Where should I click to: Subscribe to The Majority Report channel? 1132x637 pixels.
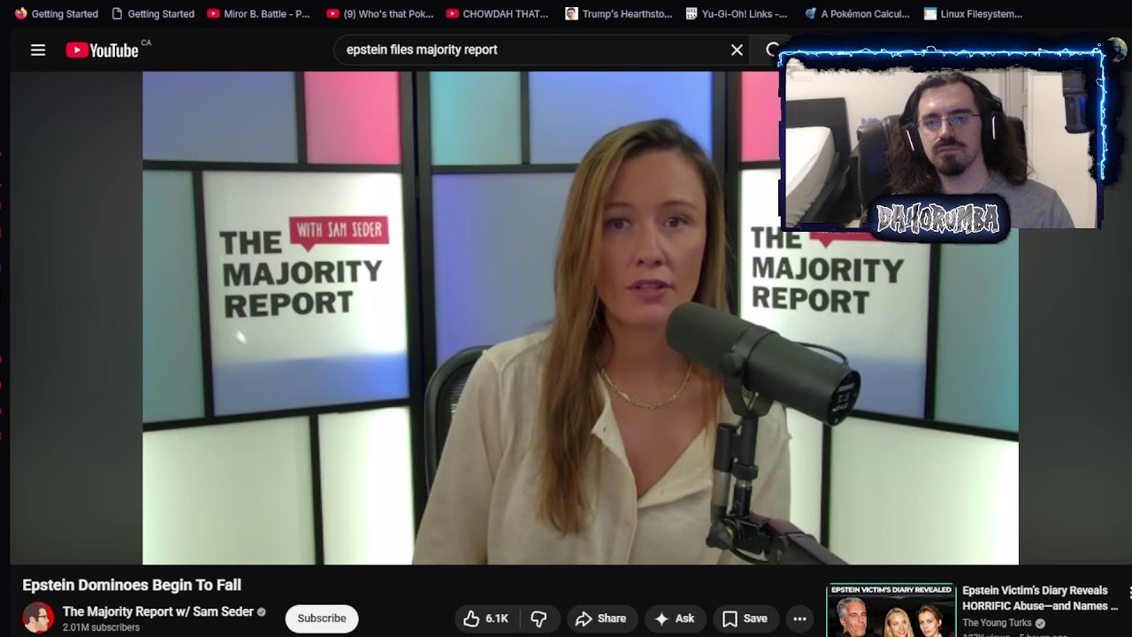click(322, 618)
